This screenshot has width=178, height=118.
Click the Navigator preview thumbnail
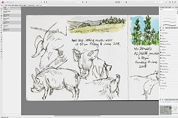166,110
